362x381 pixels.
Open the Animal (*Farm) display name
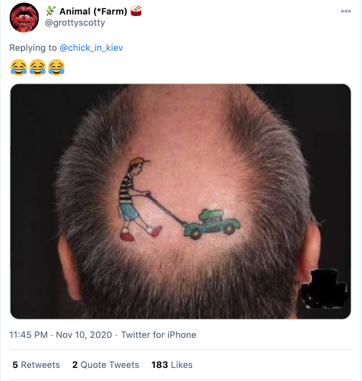click(x=93, y=12)
